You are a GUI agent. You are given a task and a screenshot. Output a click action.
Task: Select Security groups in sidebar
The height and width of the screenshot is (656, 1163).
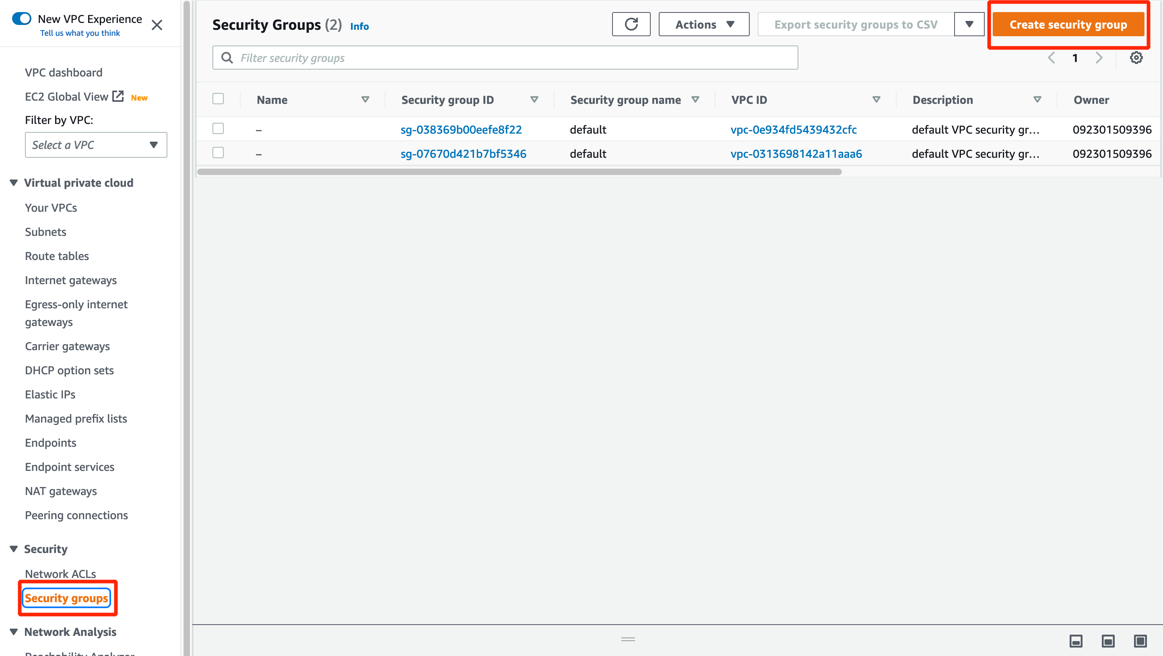coord(66,598)
